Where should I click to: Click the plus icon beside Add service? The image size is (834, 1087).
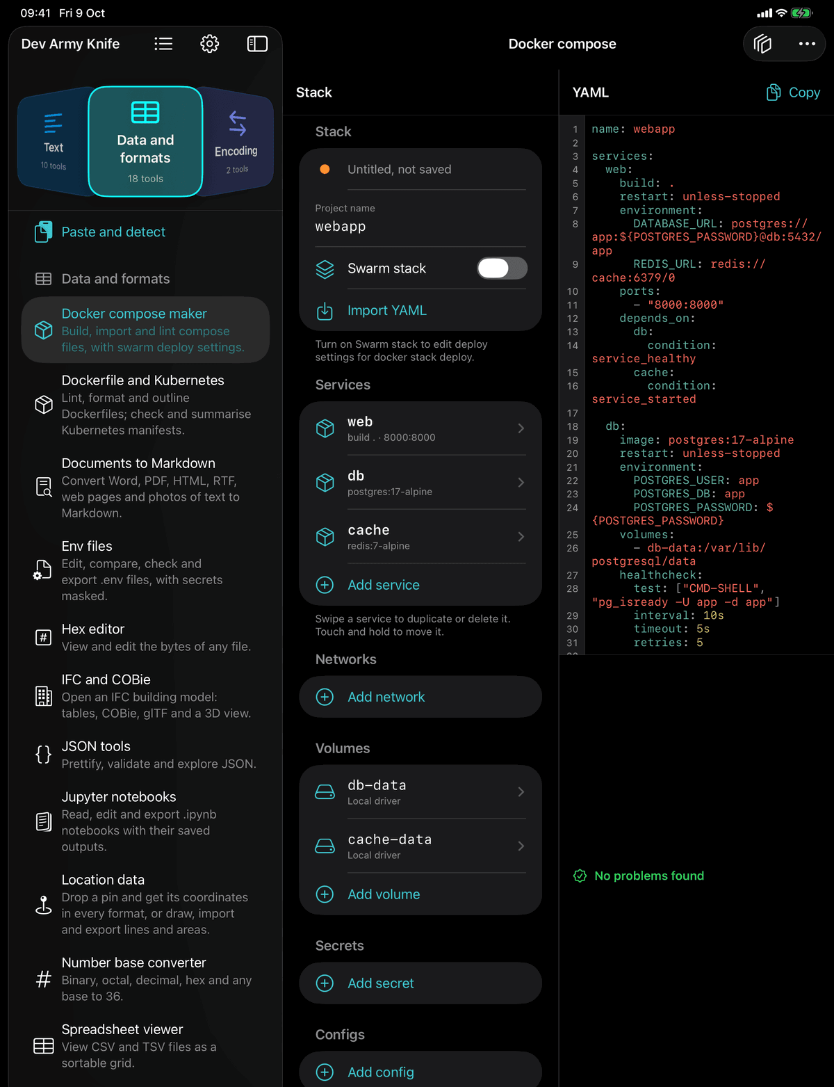tap(325, 585)
